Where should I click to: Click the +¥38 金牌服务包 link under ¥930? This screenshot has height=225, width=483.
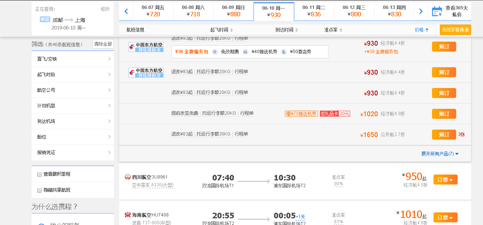381,52
